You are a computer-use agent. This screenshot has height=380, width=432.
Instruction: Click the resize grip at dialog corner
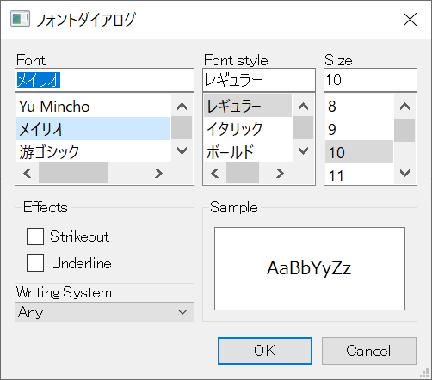[424, 372]
